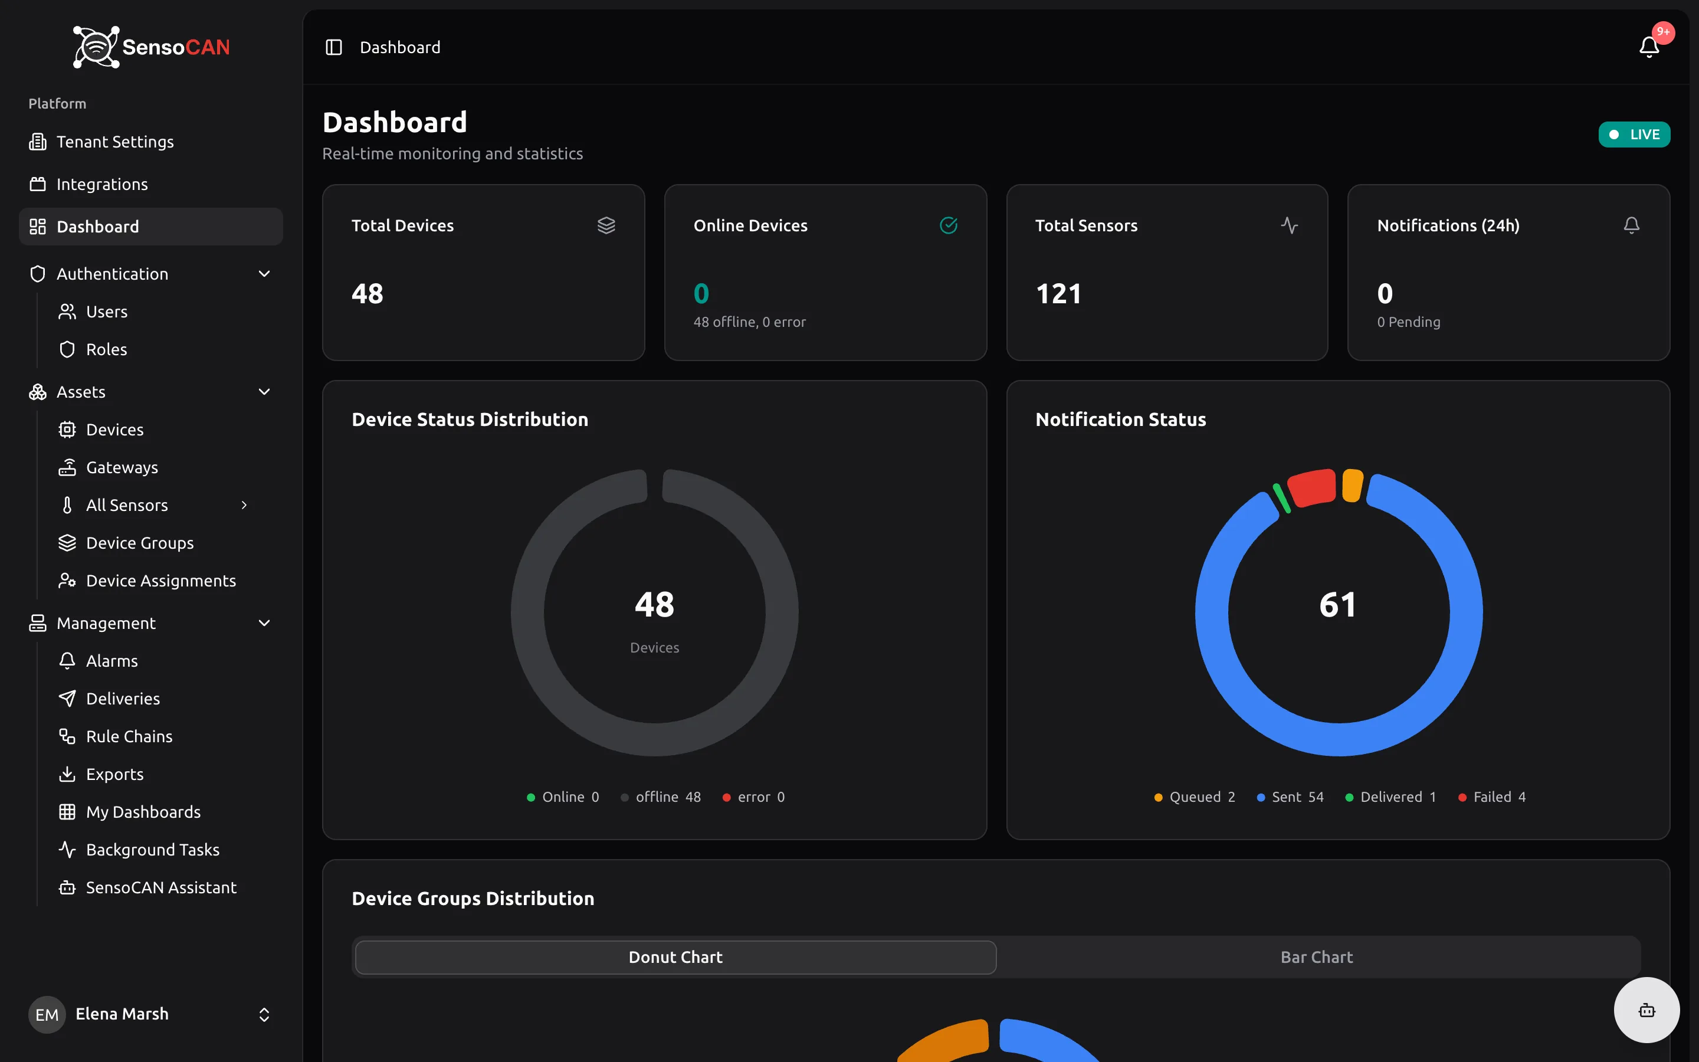Viewport: 1699px width, 1062px height.
Task: Click the Assets boxes icon
Action: click(37, 392)
